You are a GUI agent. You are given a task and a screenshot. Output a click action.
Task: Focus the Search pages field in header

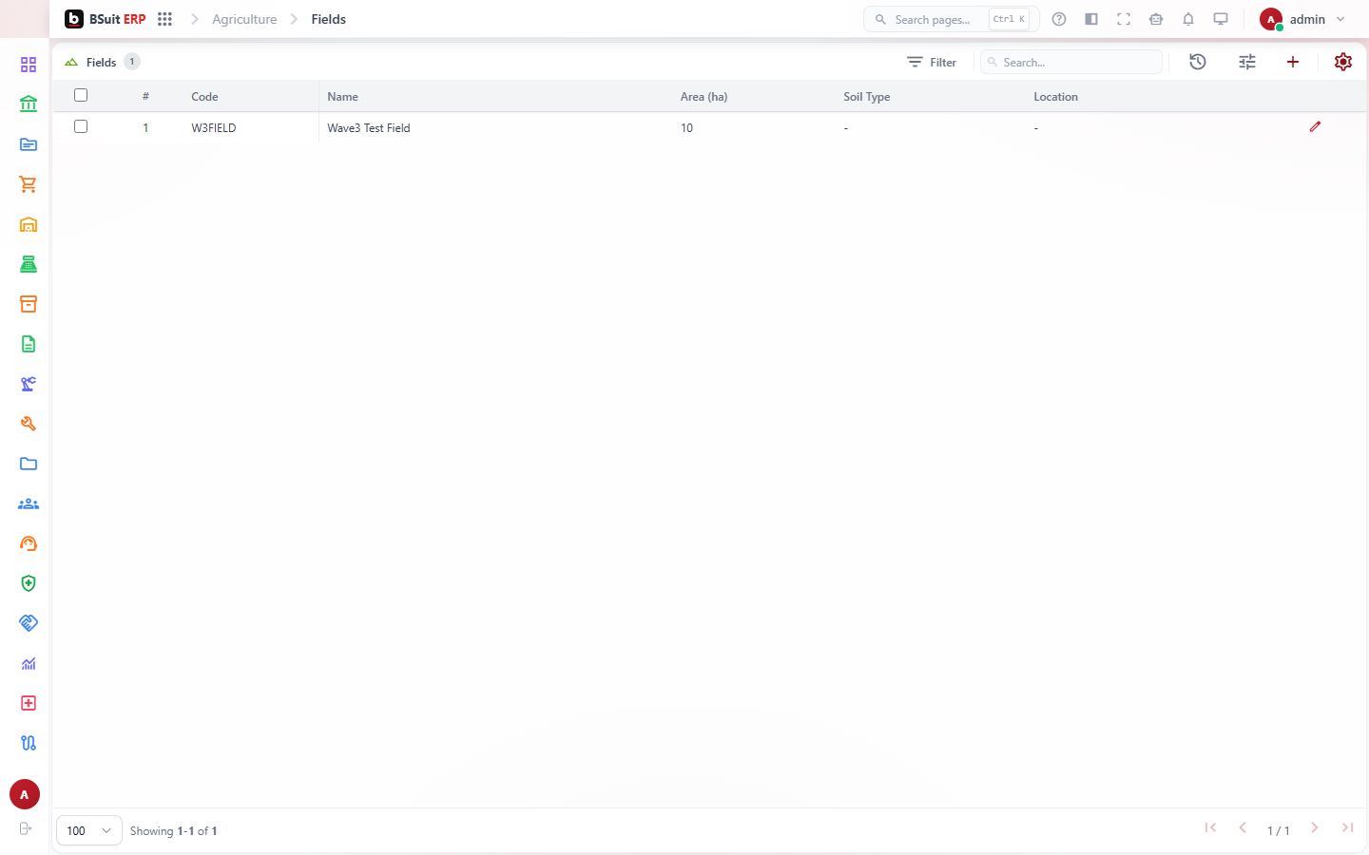[951, 19]
